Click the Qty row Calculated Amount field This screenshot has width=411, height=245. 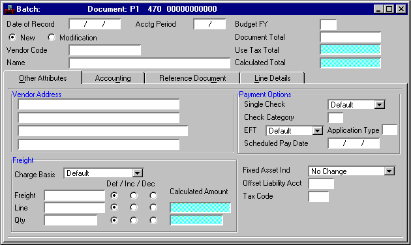click(196, 220)
